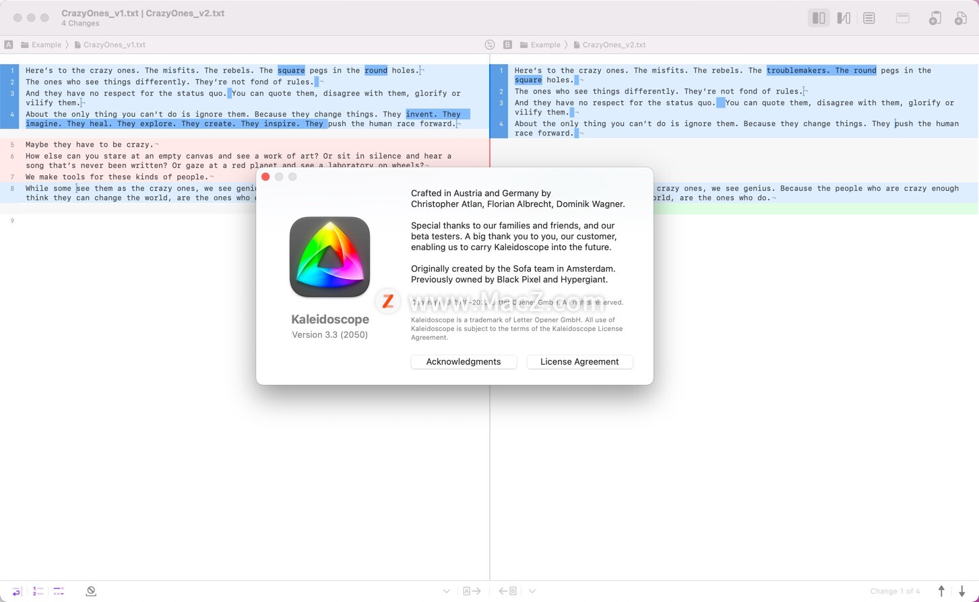Toggle soft line wrapping in bottom bar
This screenshot has width=979, height=602.
click(17, 591)
